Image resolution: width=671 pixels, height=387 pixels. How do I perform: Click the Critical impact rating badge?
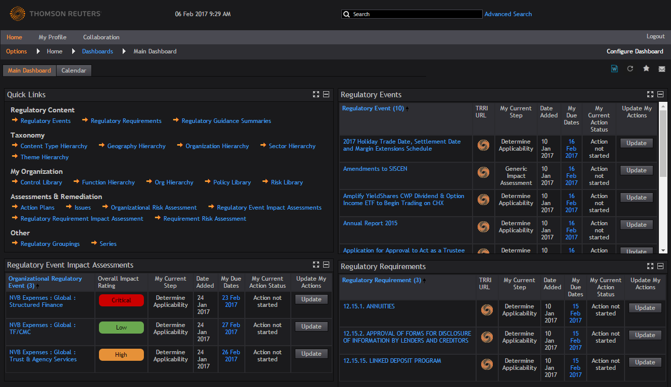pyautogui.click(x=121, y=300)
